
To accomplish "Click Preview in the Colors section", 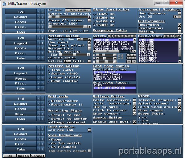I will [x=130, y=36].
